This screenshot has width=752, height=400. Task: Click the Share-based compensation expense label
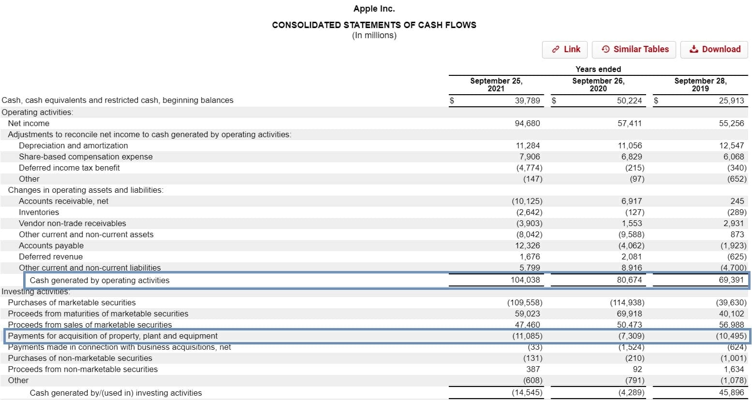pos(86,157)
